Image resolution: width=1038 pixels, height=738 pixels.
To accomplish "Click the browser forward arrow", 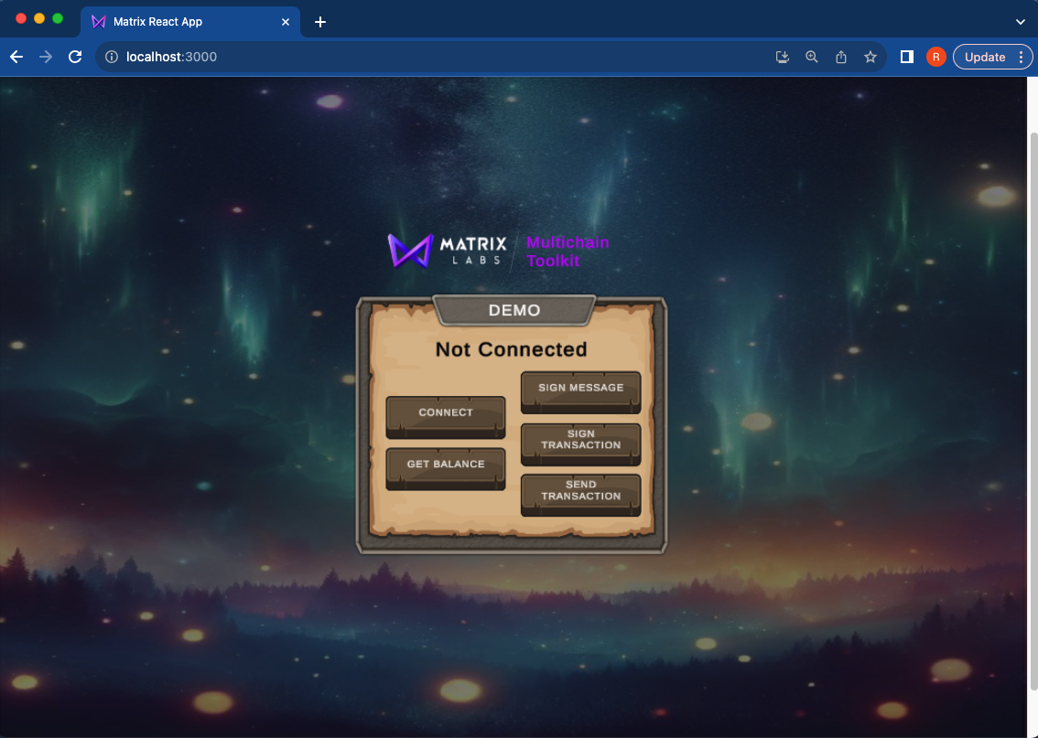I will pos(46,57).
